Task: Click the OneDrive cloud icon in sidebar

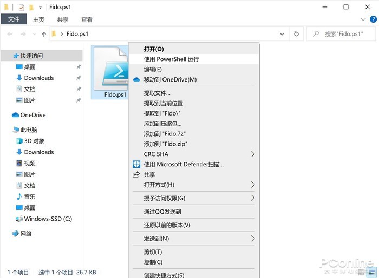Action: 16,115
